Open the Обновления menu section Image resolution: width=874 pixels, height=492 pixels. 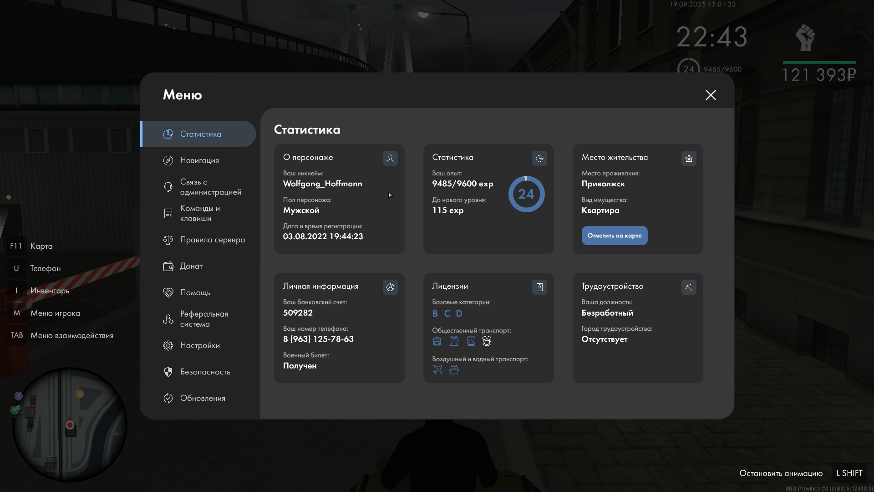pos(202,398)
